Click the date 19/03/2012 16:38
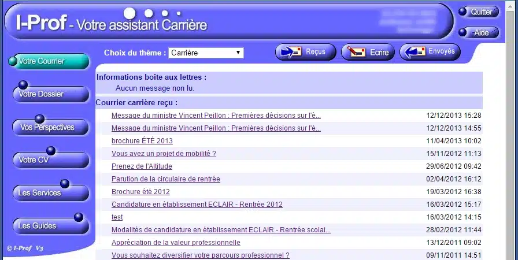 pos(454,192)
